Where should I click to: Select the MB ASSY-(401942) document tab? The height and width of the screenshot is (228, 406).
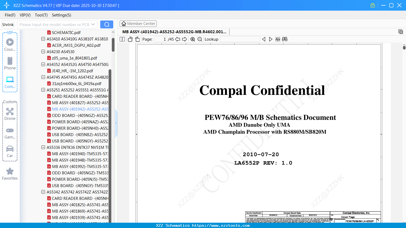click(174, 32)
